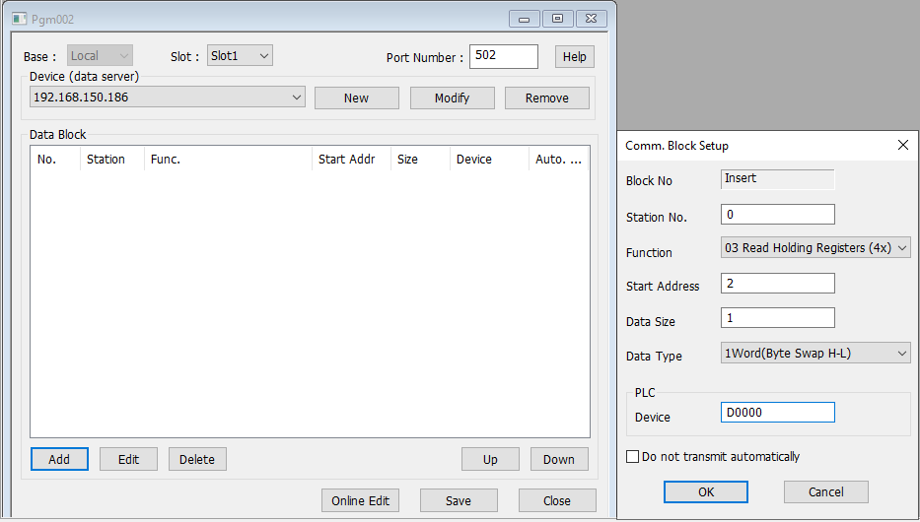Click the Pgm002 window icon
Image resolution: width=920 pixels, height=522 pixels.
(x=19, y=19)
